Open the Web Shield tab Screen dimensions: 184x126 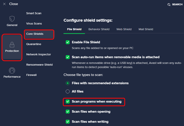point(124,29)
